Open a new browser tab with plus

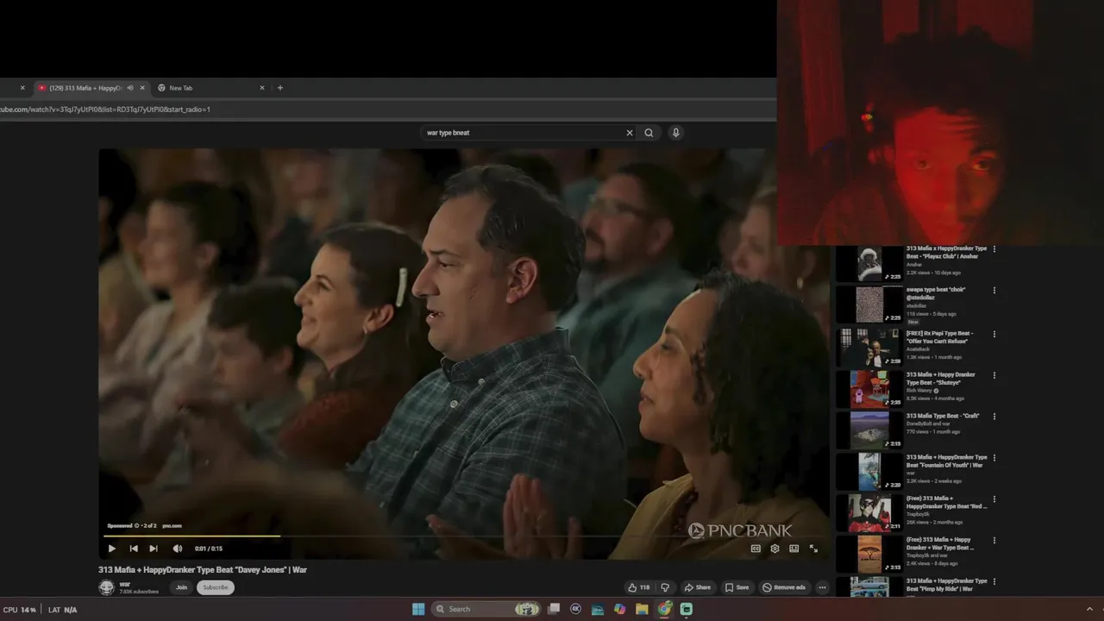click(x=279, y=88)
